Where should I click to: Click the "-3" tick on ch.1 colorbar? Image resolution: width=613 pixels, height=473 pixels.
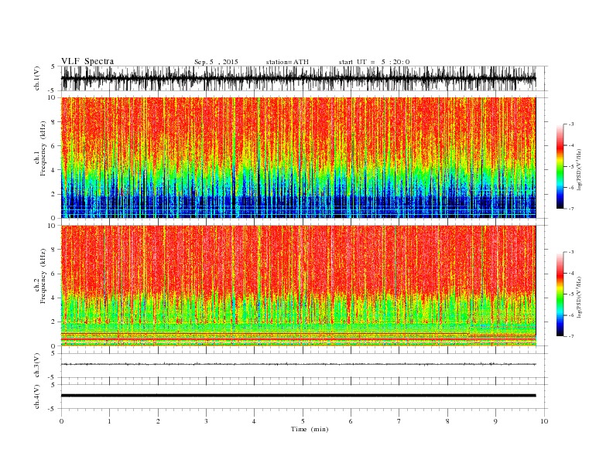coord(571,124)
